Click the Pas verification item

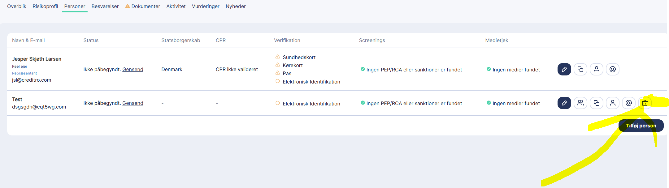[287, 73]
